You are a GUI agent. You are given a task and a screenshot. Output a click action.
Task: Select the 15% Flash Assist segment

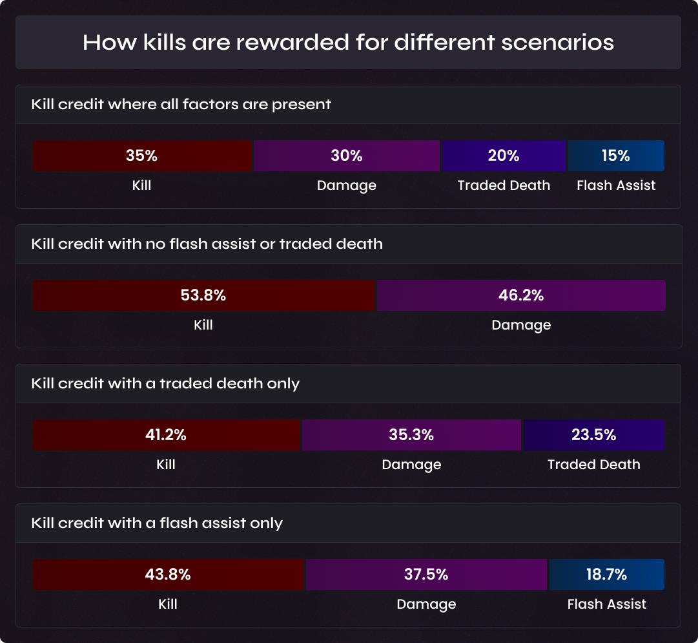616,156
